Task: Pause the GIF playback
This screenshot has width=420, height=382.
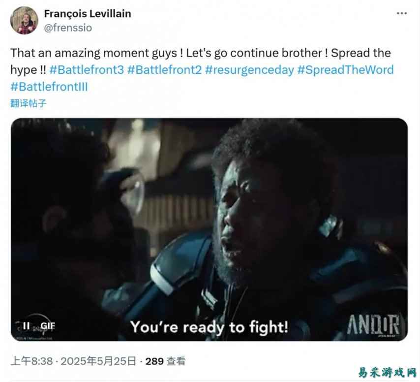Action: point(26,326)
